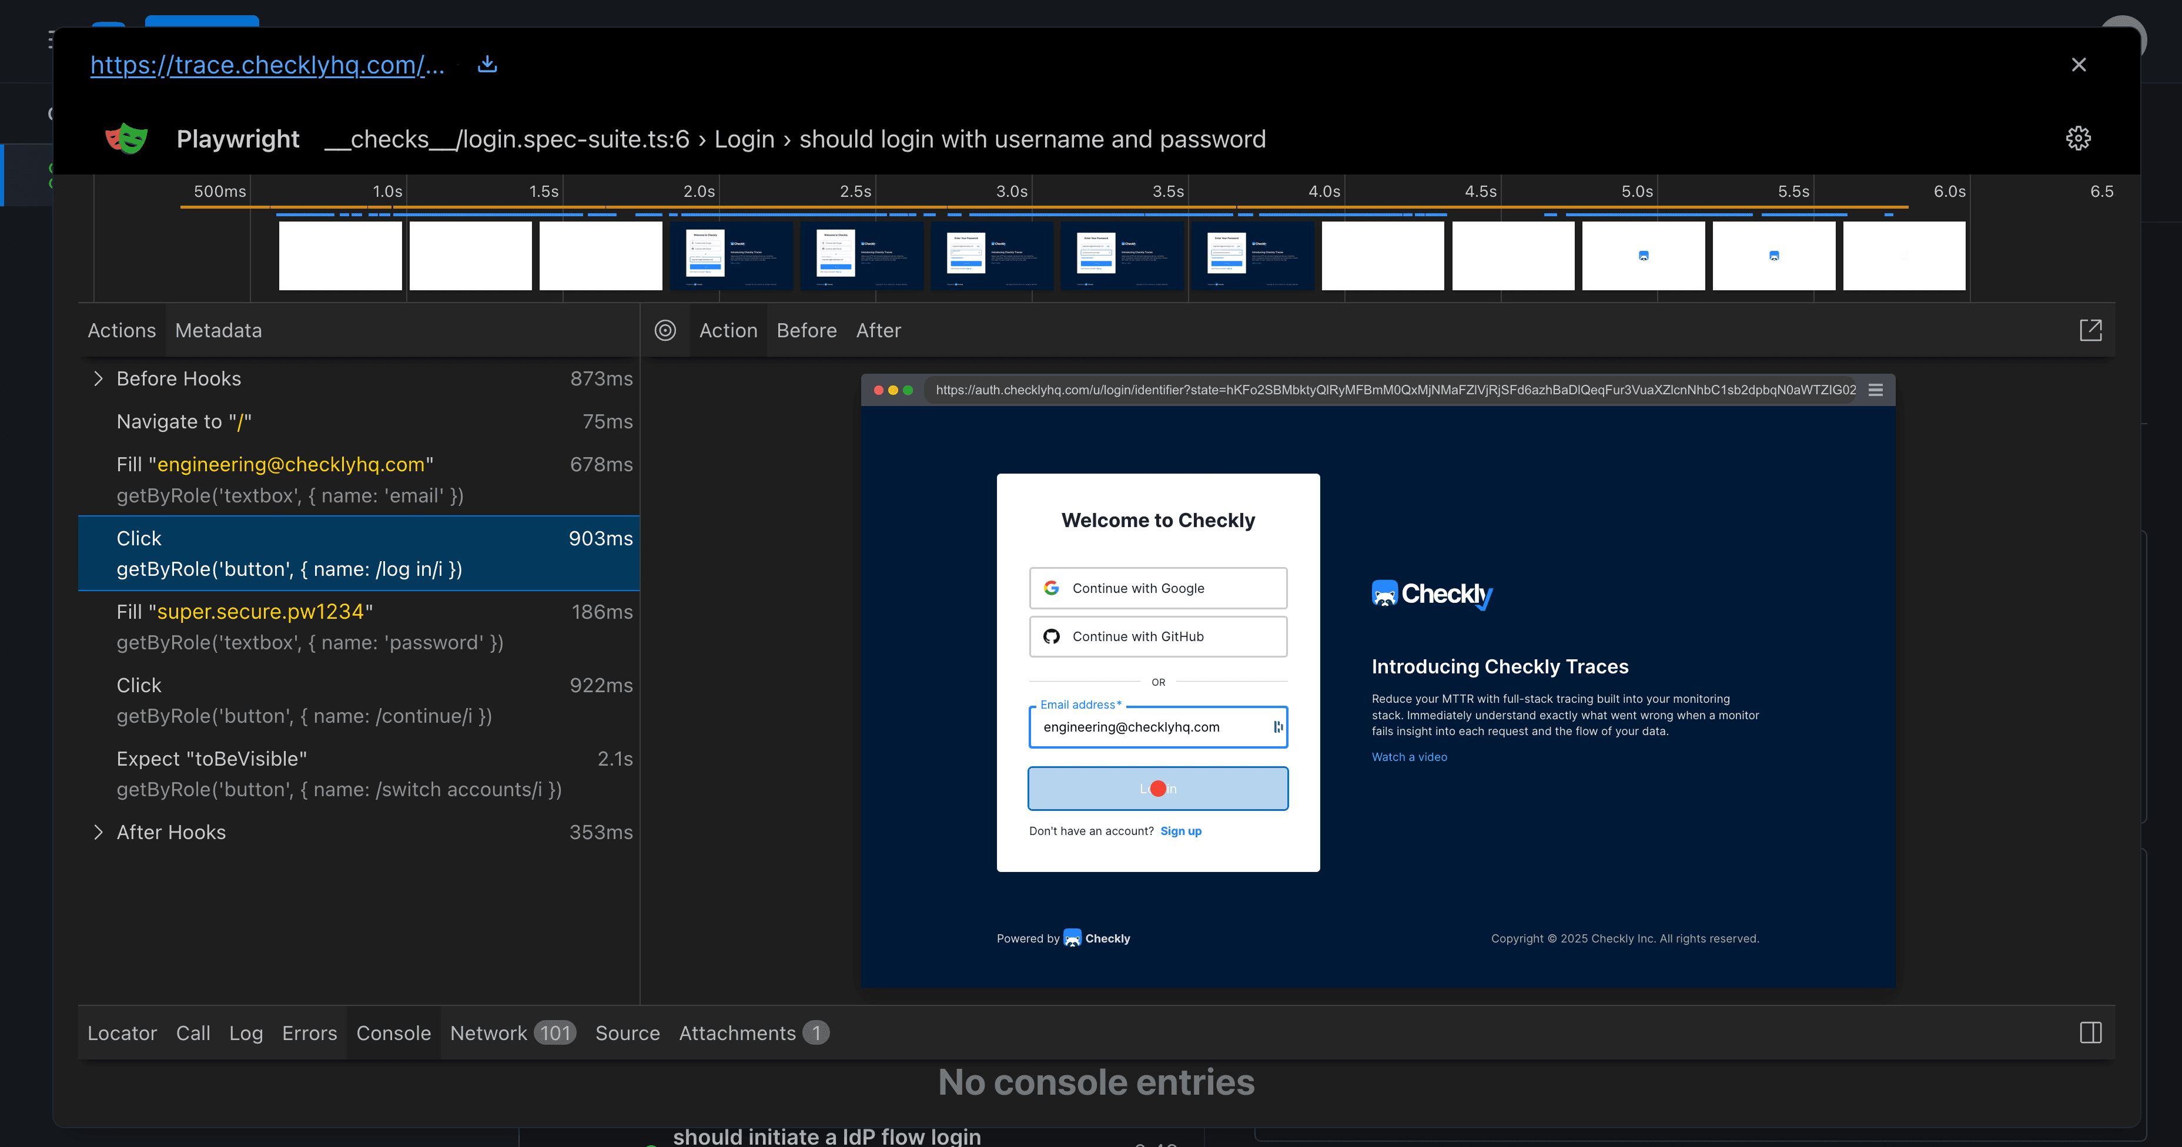
Task: Show the Before snapshot tab
Action: (x=805, y=330)
